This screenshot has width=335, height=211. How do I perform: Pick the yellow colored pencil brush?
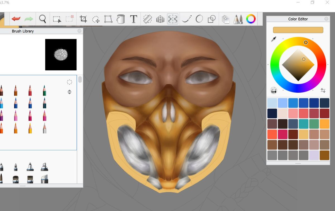(x=30, y=128)
